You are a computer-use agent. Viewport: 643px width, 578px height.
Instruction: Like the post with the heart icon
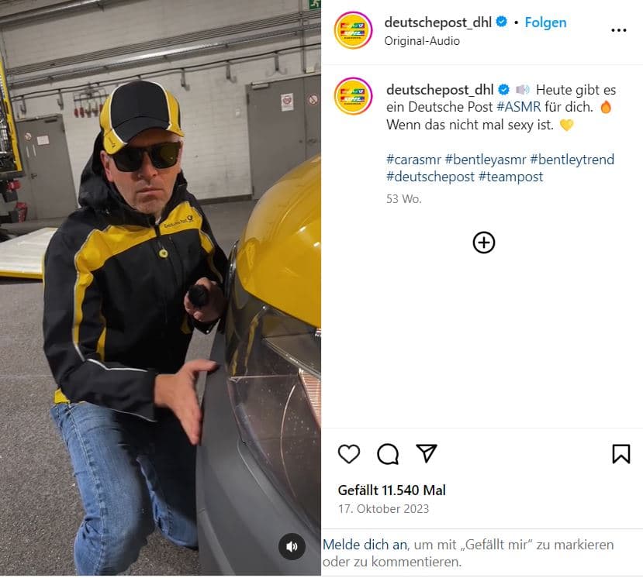coord(349,454)
